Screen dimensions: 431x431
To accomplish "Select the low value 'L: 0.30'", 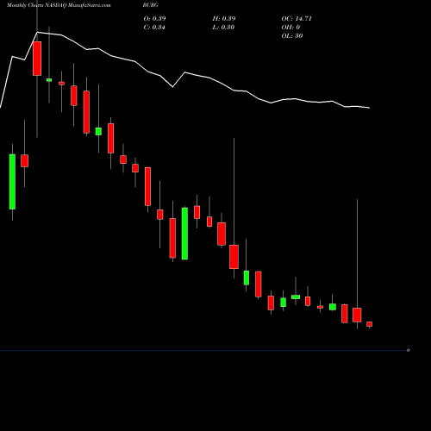I will 223,27.
